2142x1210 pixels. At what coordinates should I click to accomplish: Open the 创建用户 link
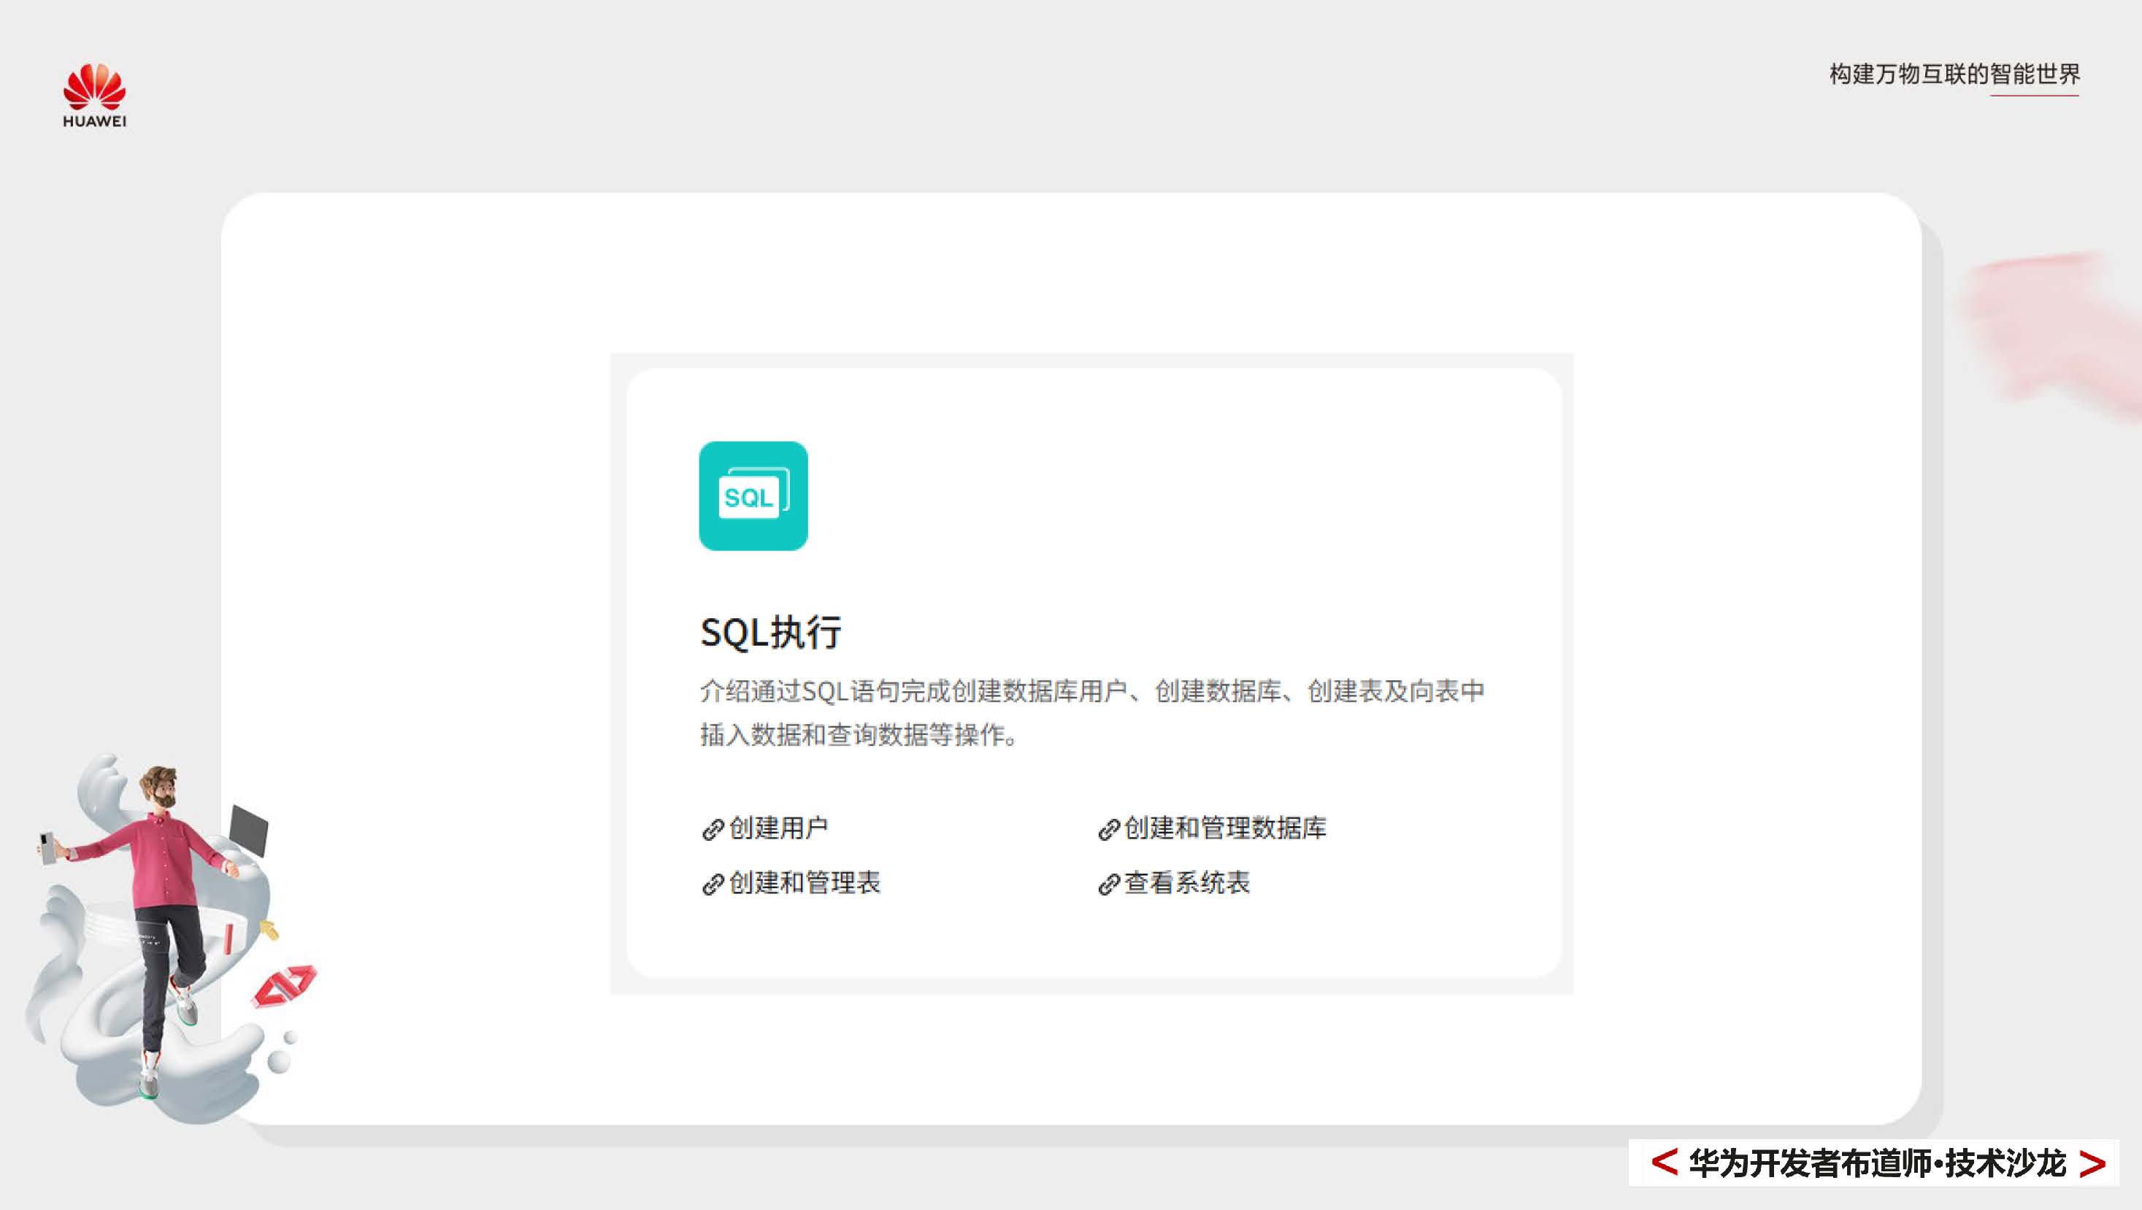click(780, 828)
